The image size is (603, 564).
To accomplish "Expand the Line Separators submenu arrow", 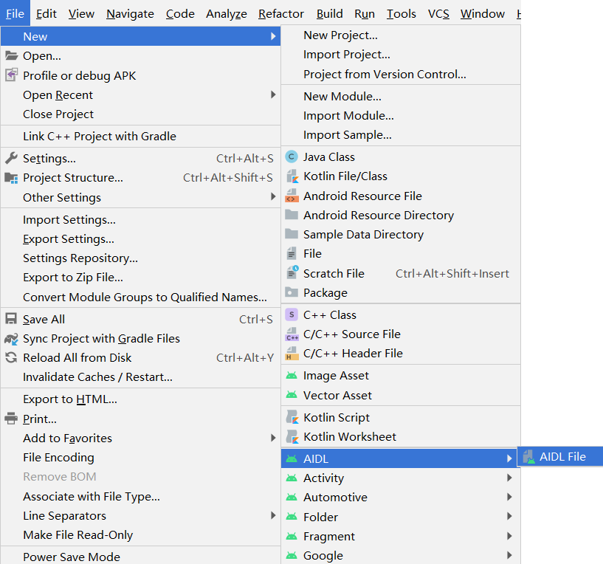I will [273, 515].
